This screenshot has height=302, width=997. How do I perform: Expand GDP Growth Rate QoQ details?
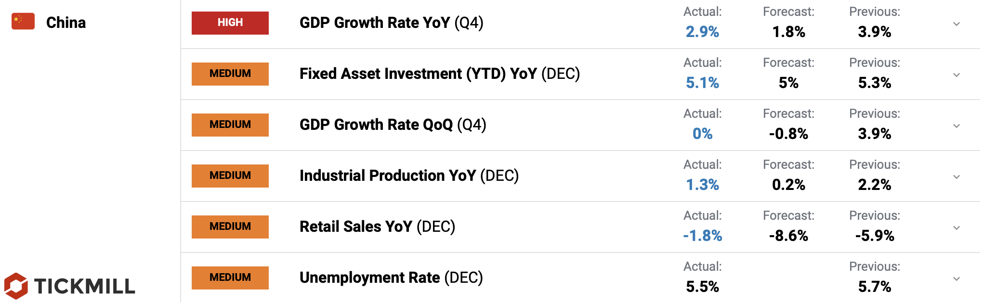coord(957,126)
